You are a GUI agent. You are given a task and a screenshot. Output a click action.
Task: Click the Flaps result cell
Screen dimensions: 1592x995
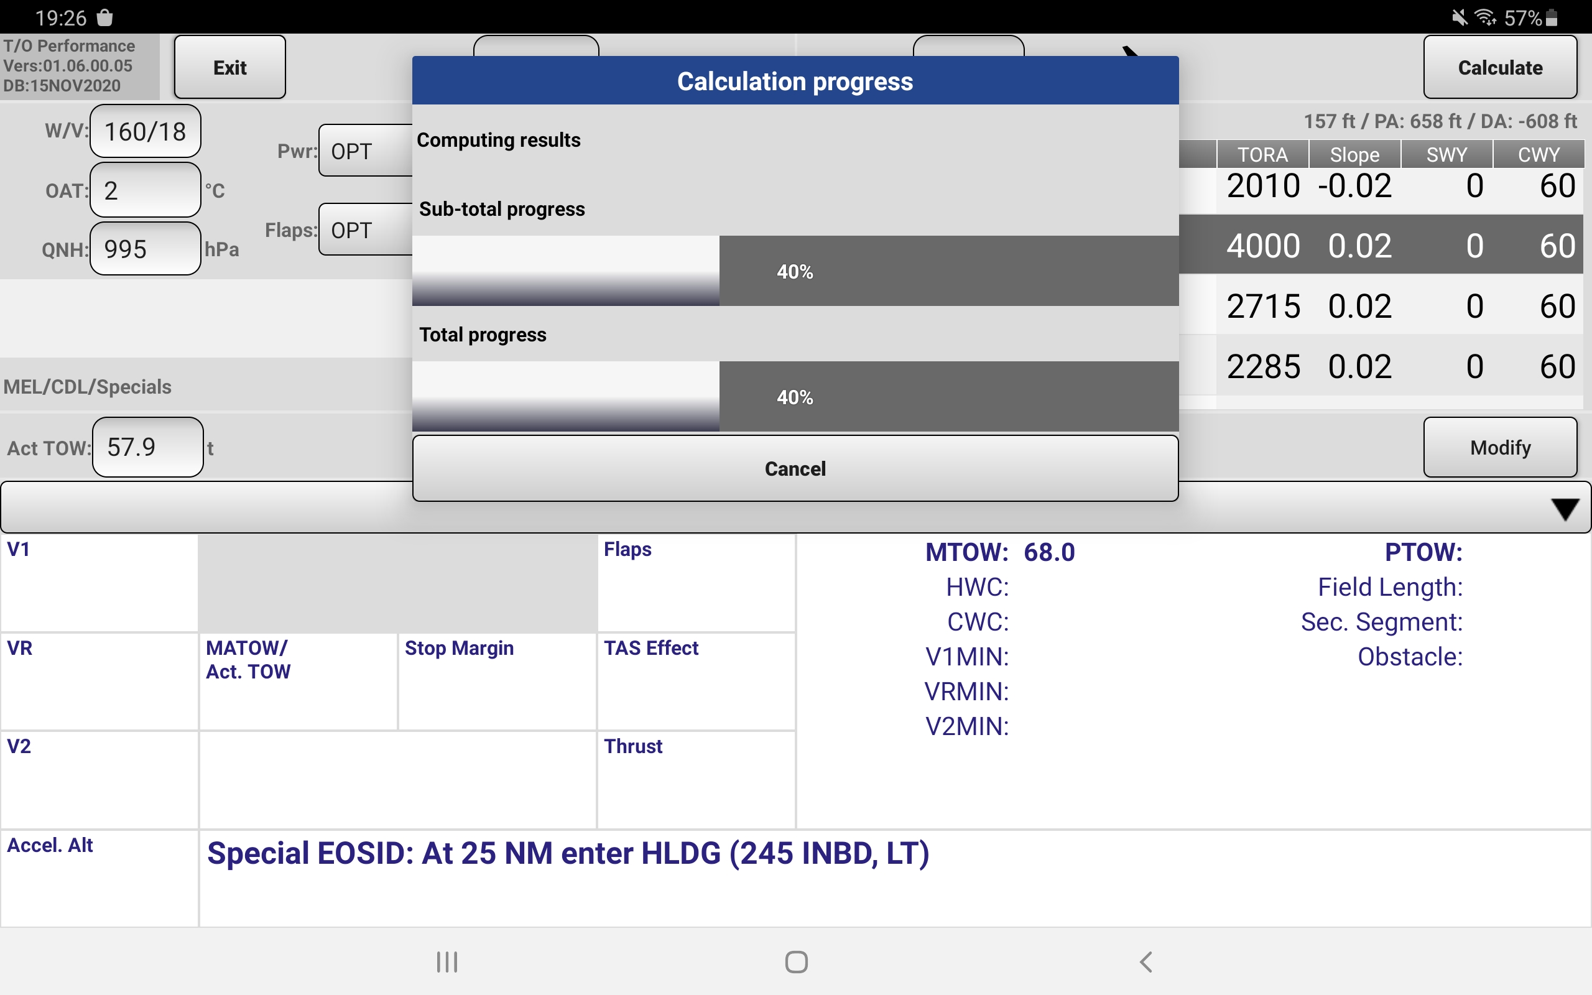[x=696, y=583]
